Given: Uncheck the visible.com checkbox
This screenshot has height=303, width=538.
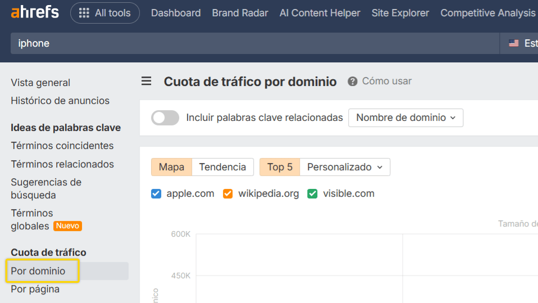Looking at the screenshot, I should tap(312, 194).
